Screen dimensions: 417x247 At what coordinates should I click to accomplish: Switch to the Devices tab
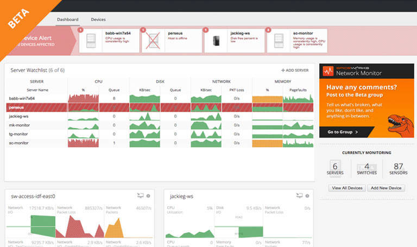(x=98, y=20)
